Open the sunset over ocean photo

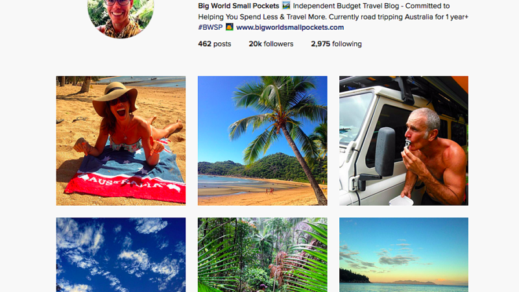[404, 254]
